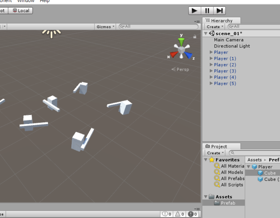Select the All Models saved search

click(232, 172)
